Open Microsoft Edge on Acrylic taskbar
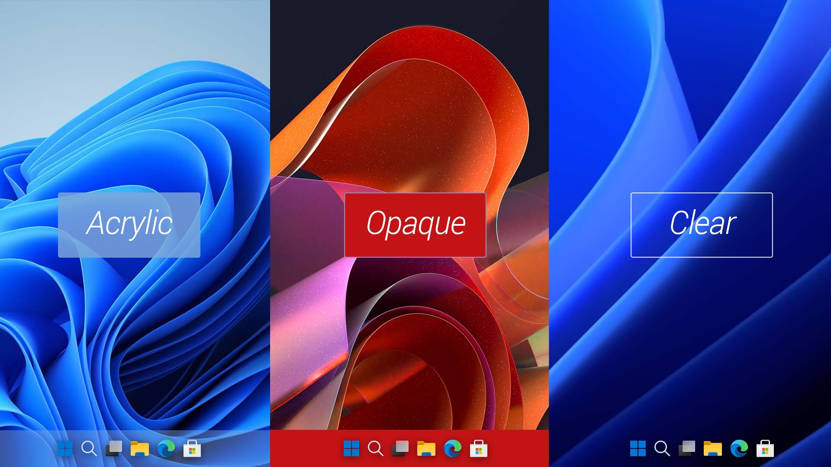Viewport: 831px width, 467px height. [x=166, y=448]
